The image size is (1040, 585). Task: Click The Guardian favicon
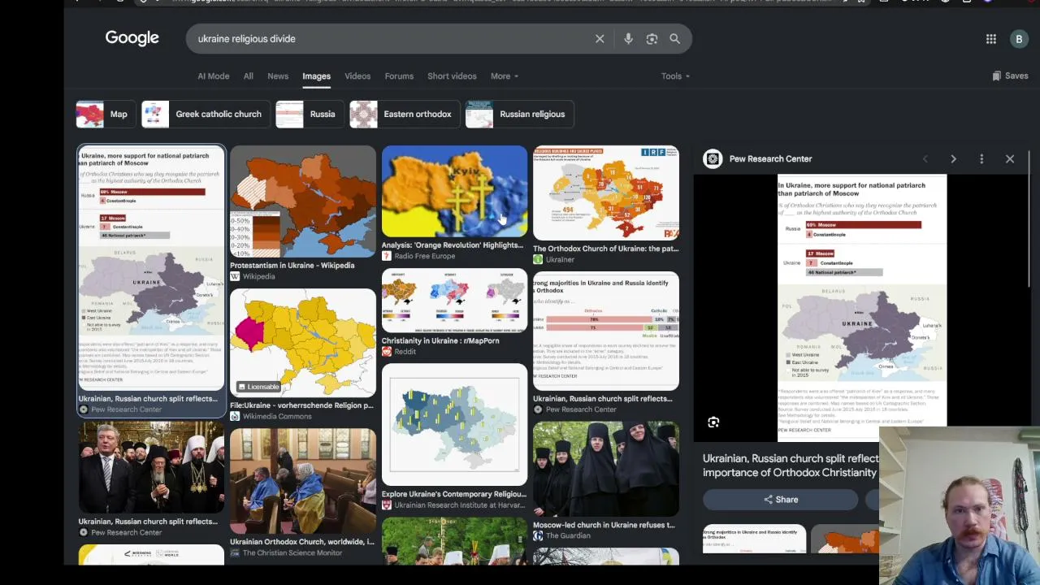click(538, 535)
